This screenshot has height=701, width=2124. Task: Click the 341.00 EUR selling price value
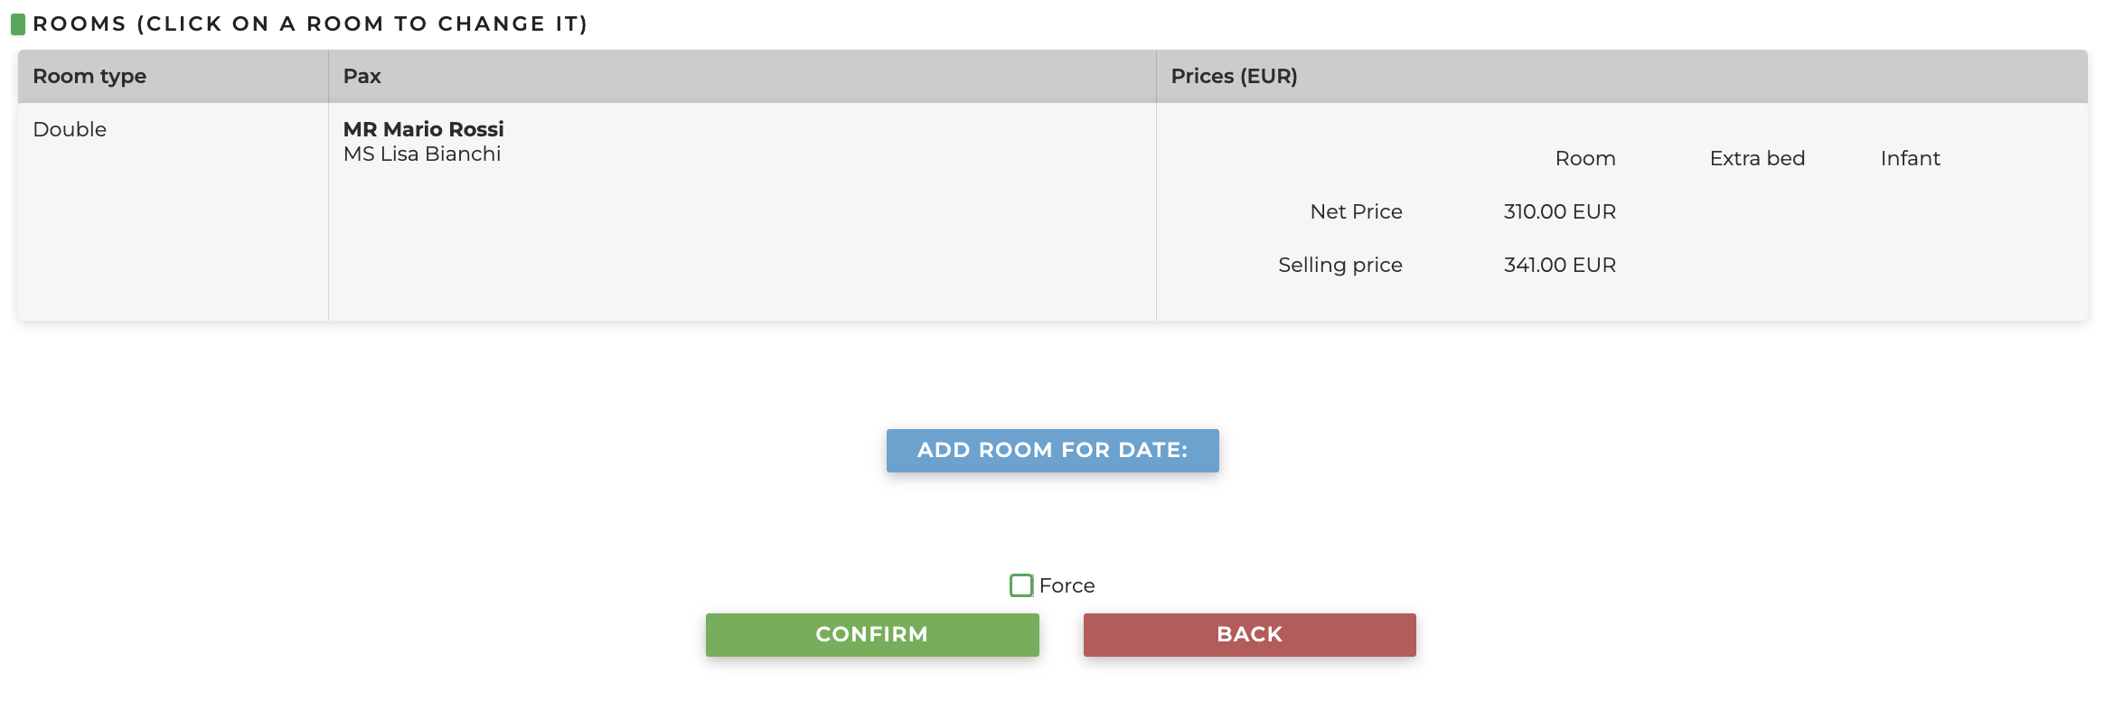click(x=1559, y=265)
